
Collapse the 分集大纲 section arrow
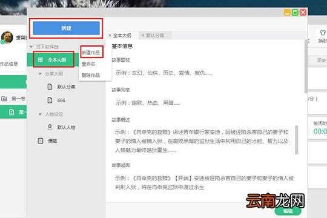coord(40,74)
